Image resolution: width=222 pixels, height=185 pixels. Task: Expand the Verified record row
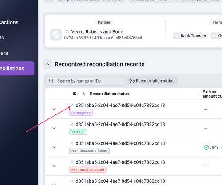54,128
